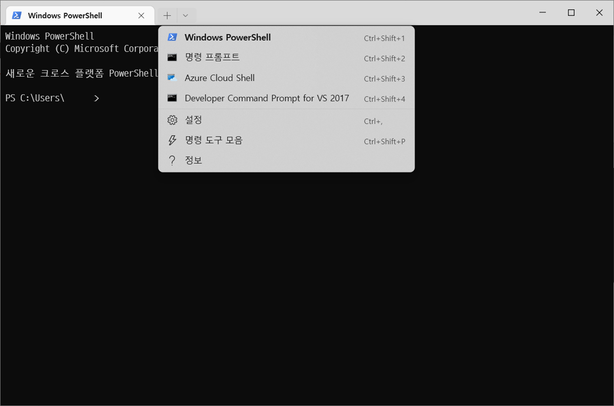Open 명령 도구 모음 command palette
This screenshot has width=614, height=406.
click(286, 140)
